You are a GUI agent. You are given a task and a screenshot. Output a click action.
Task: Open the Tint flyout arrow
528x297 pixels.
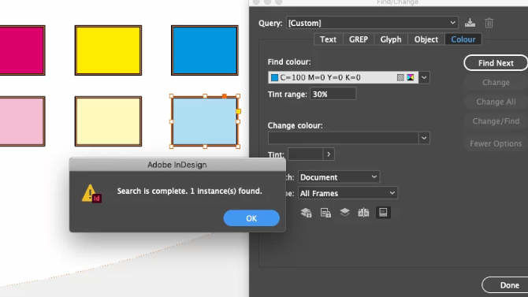pos(329,154)
